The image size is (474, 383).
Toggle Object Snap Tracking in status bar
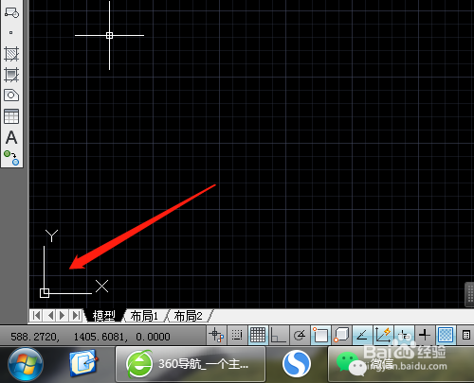(362, 335)
